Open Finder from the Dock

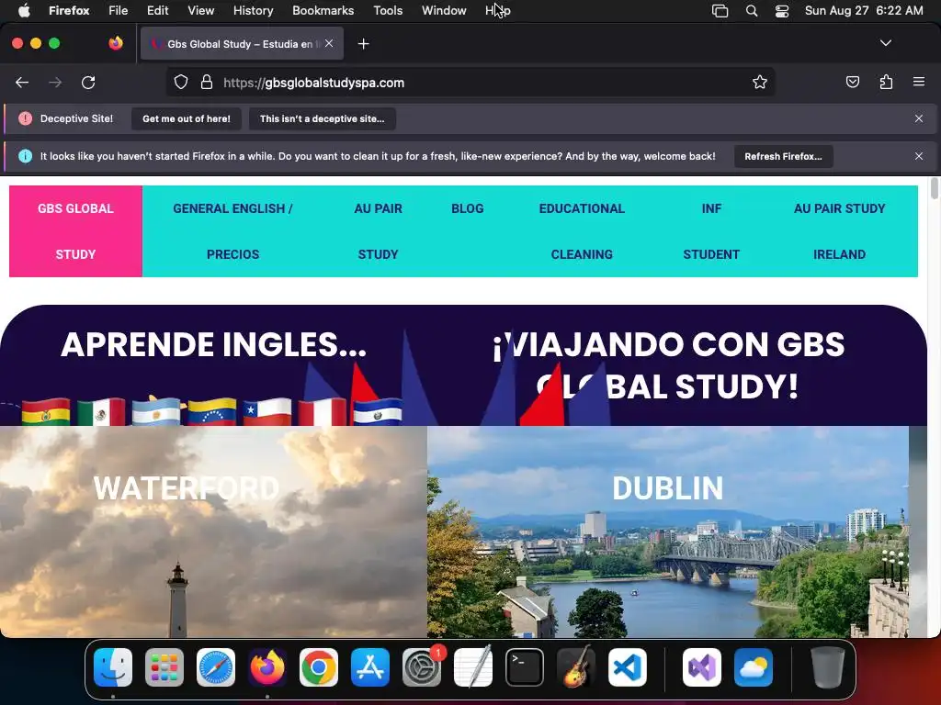coord(113,667)
